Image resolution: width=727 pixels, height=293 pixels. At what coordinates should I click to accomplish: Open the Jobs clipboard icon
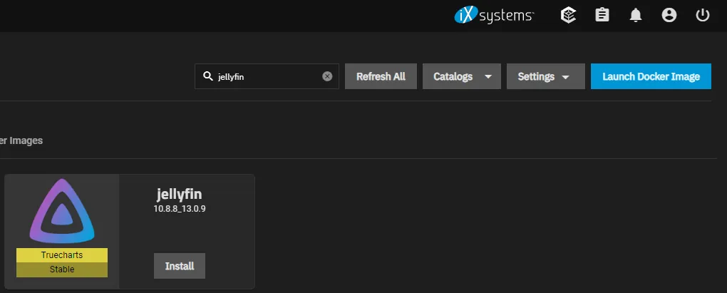tap(602, 15)
